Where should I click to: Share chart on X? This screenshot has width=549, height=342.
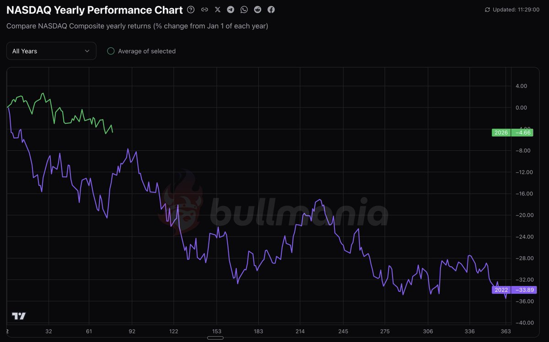(218, 10)
